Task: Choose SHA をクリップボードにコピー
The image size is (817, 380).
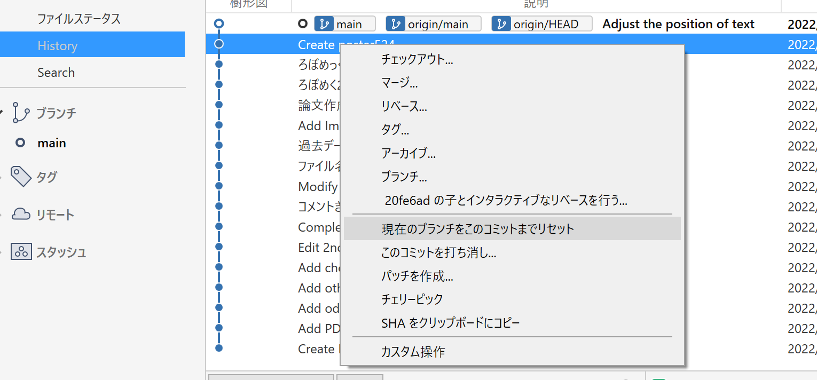Action: pos(513,322)
